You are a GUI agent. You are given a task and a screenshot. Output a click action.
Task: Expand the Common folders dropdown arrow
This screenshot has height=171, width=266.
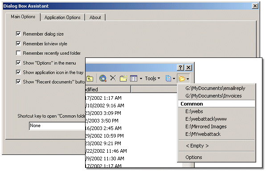[x=188, y=79]
